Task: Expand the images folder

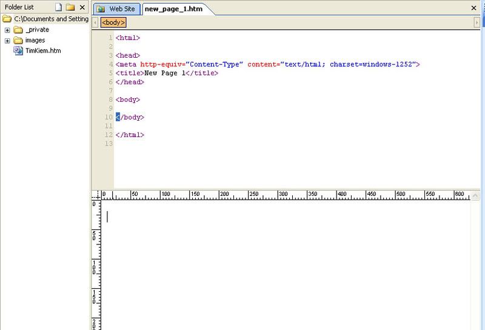Action: click(7, 41)
